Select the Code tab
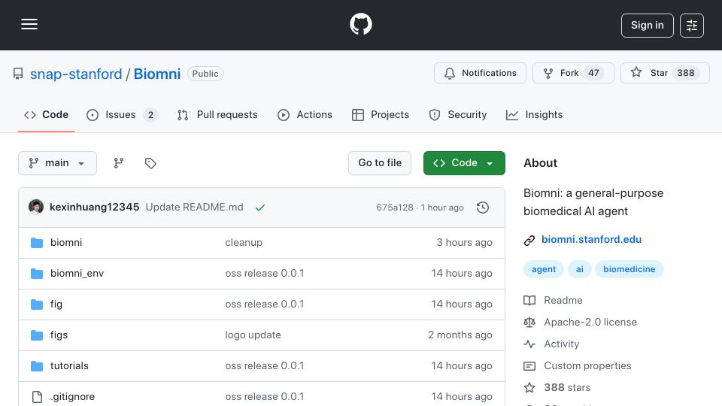 (x=46, y=114)
